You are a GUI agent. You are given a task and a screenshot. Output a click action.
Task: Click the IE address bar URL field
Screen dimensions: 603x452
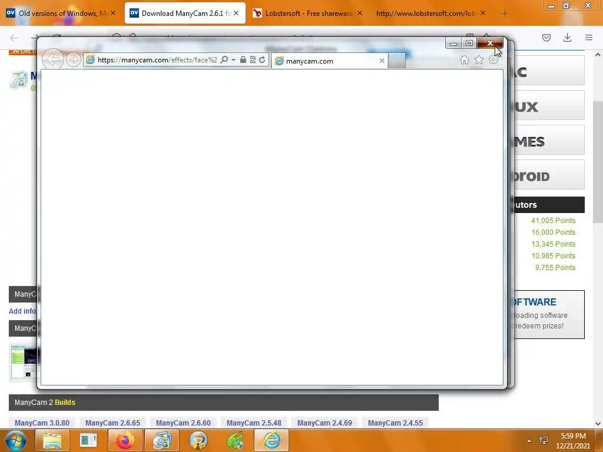point(157,60)
